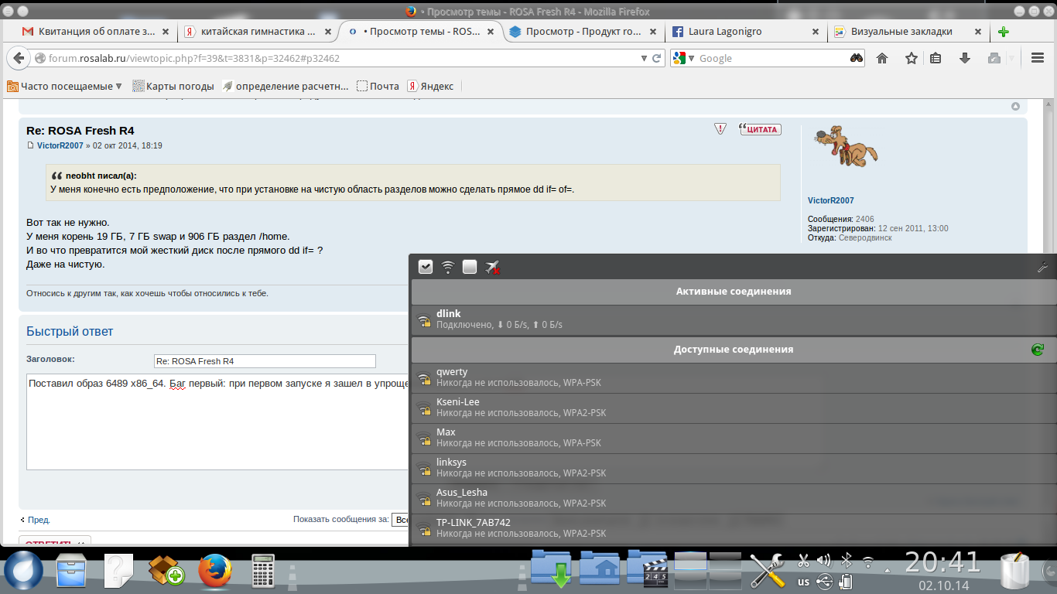Toggle Wi-Fi in the network applet header
1057x594 pixels.
(x=448, y=267)
